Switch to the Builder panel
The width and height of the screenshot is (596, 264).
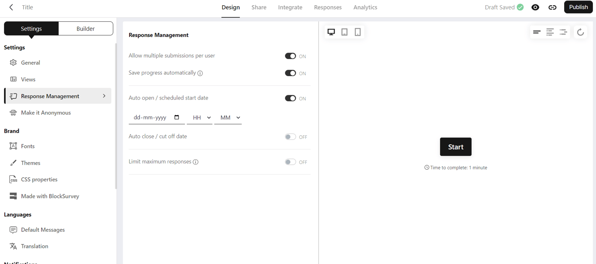pyautogui.click(x=86, y=29)
